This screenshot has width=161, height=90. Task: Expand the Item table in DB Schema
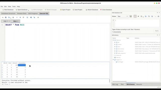pyautogui.click(x=115, y=47)
